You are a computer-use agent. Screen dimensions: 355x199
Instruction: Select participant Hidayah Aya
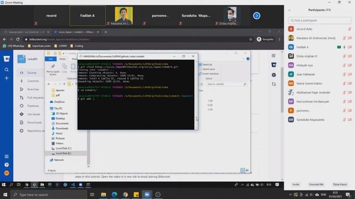click(319, 65)
